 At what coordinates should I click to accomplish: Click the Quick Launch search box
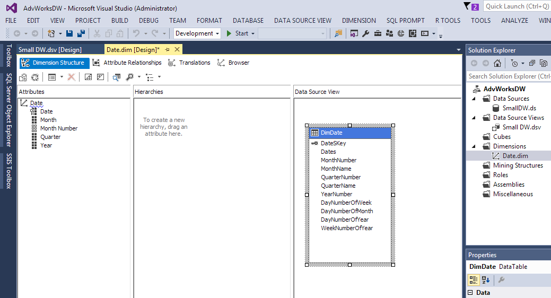pyautogui.click(x=516, y=6)
